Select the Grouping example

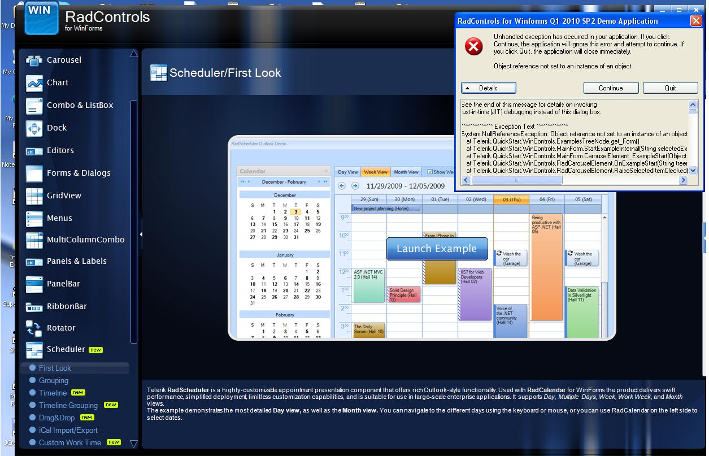pyautogui.click(x=54, y=380)
